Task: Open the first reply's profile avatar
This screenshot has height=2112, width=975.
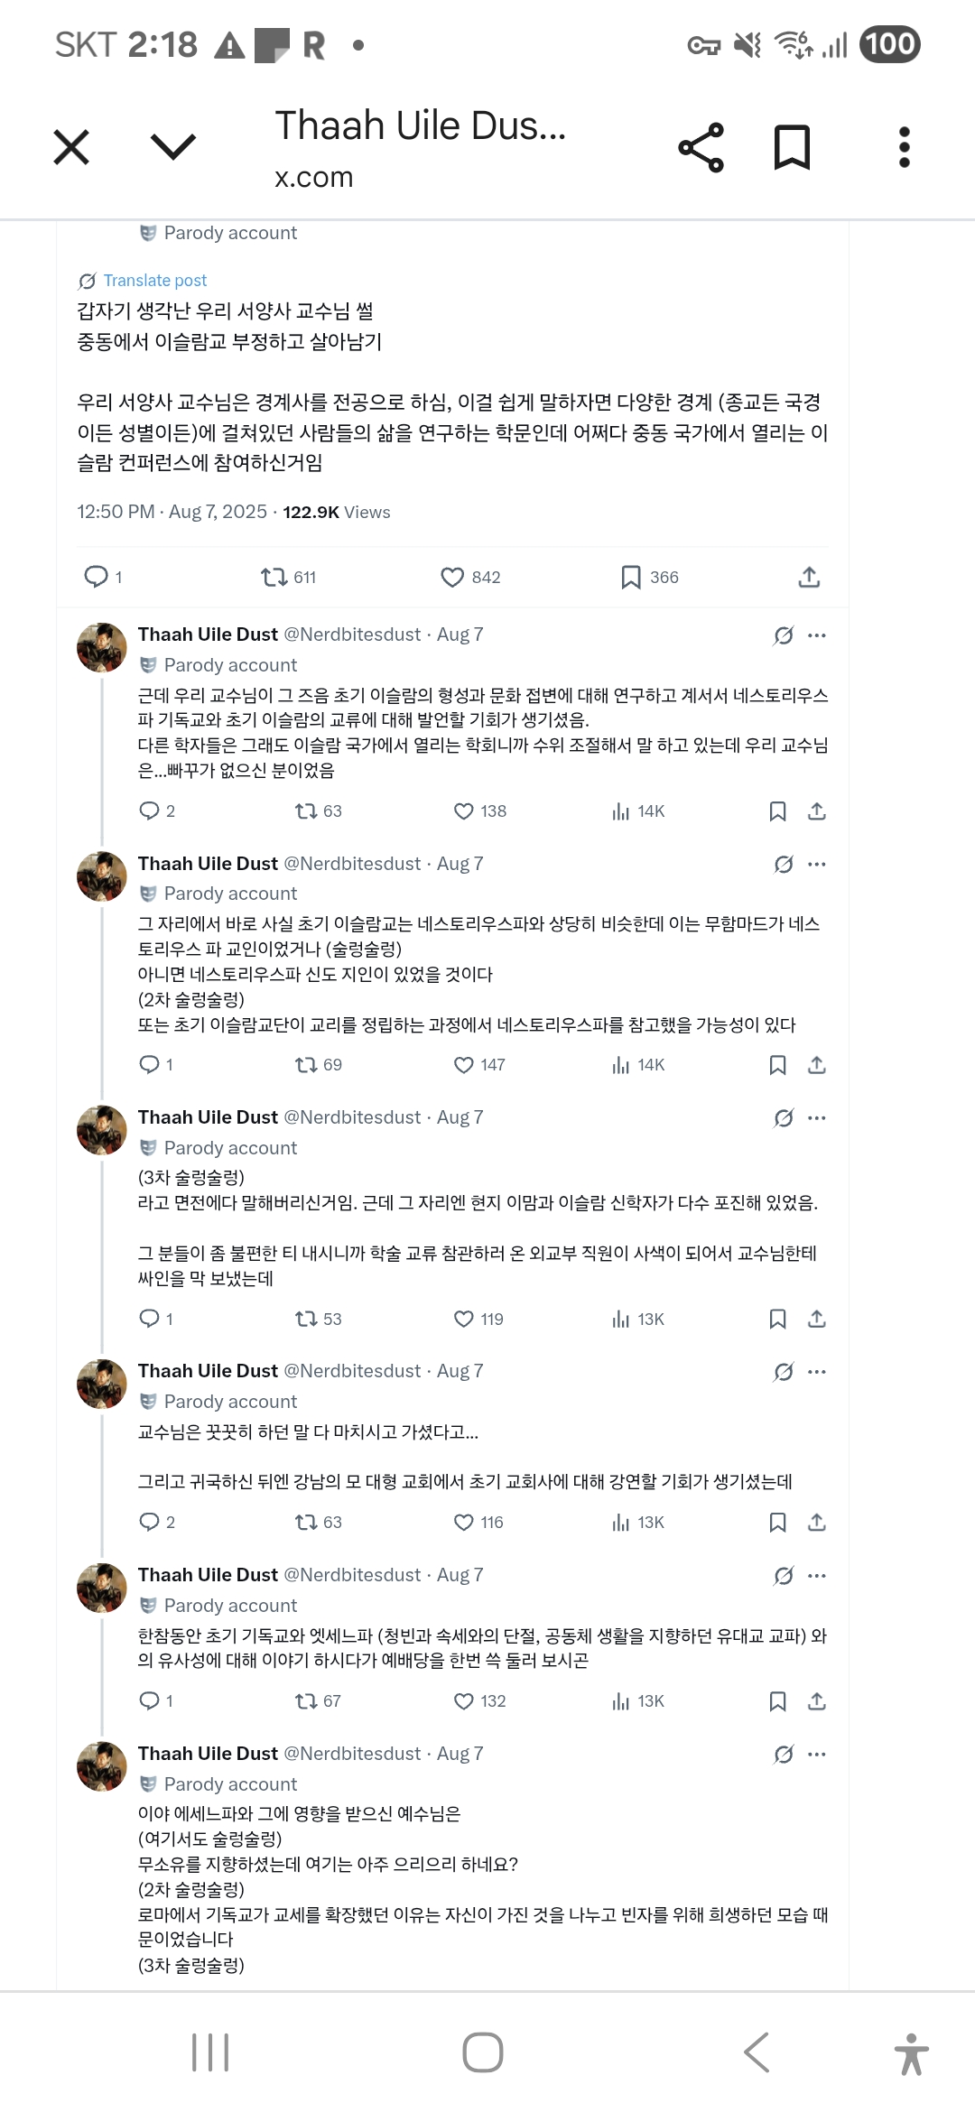Action: pyautogui.click(x=102, y=647)
